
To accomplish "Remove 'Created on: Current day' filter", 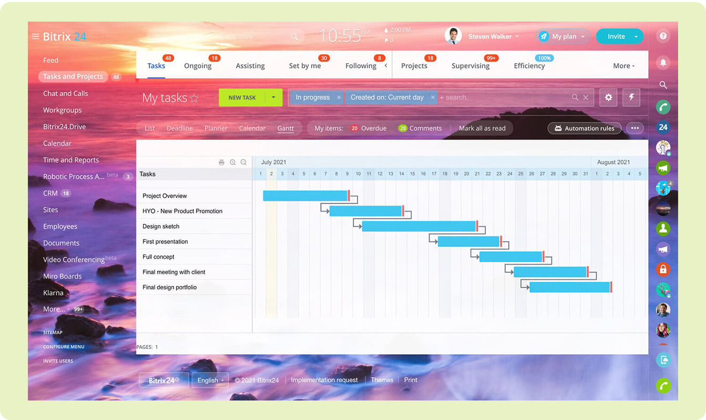I will [433, 97].
